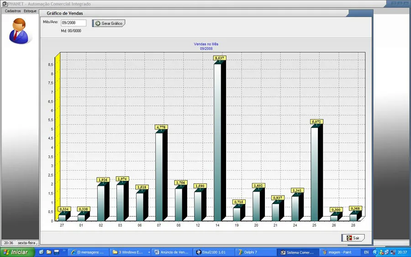Click Internet Explorer quick launch icon
411x257 pixels.
pos(41,252)
